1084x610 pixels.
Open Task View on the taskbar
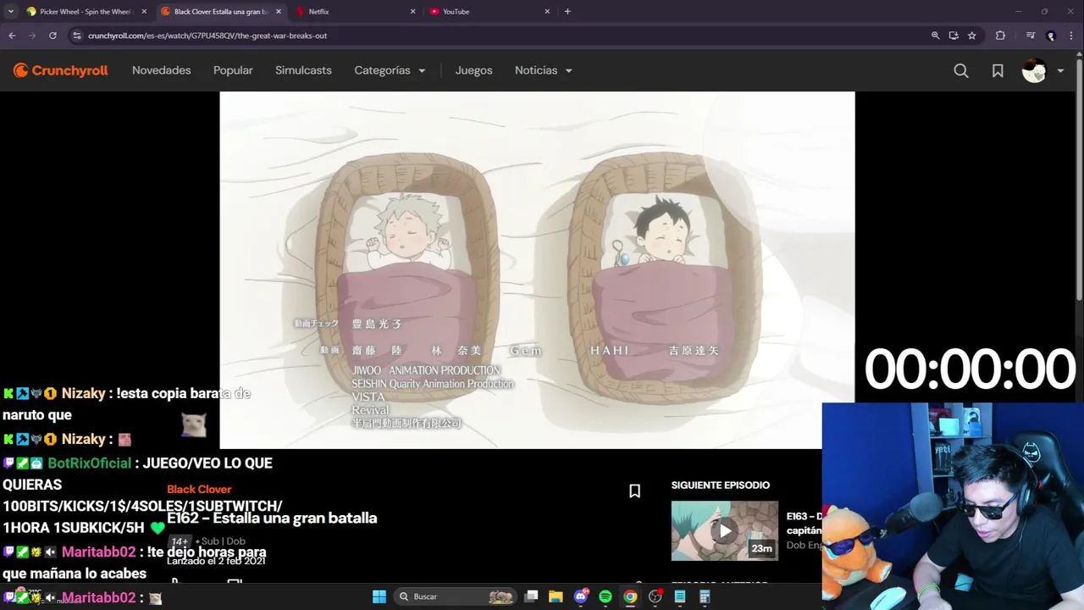point(531,596)
